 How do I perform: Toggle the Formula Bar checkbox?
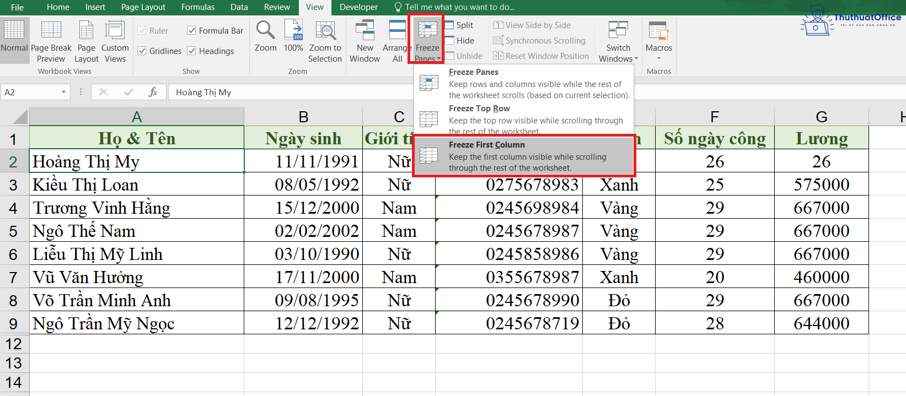point(191,31)
